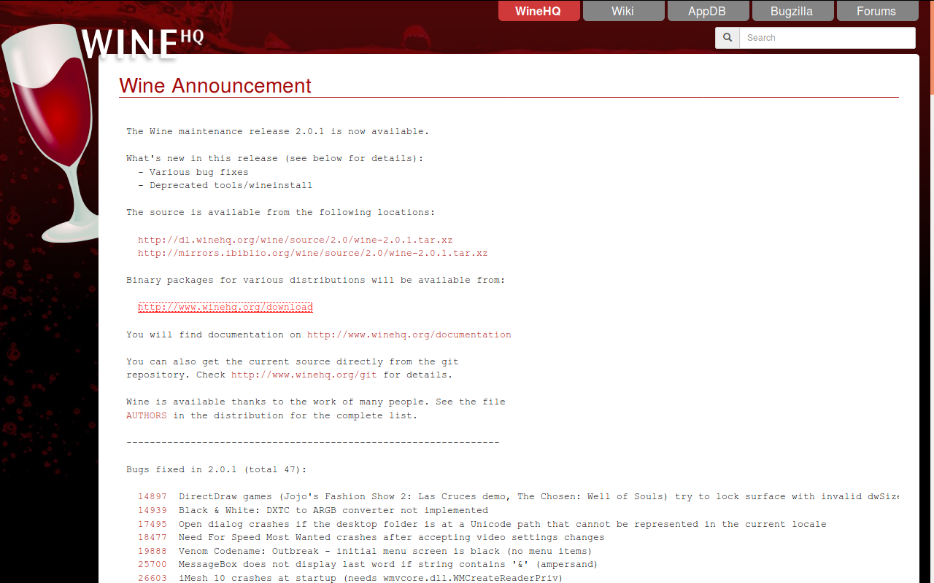Open the AUTHORS file link
The width and height of the screenshot is (934, 583).
146,415
